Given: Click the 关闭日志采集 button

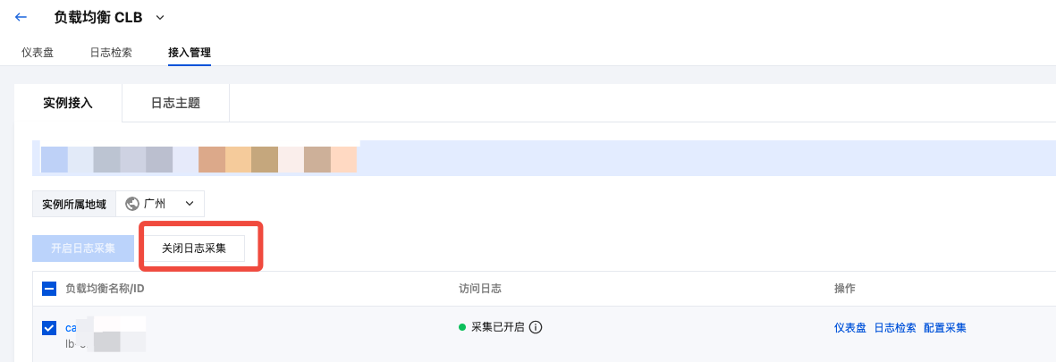Looking at the screenshot, I should [x=194, y=248].
